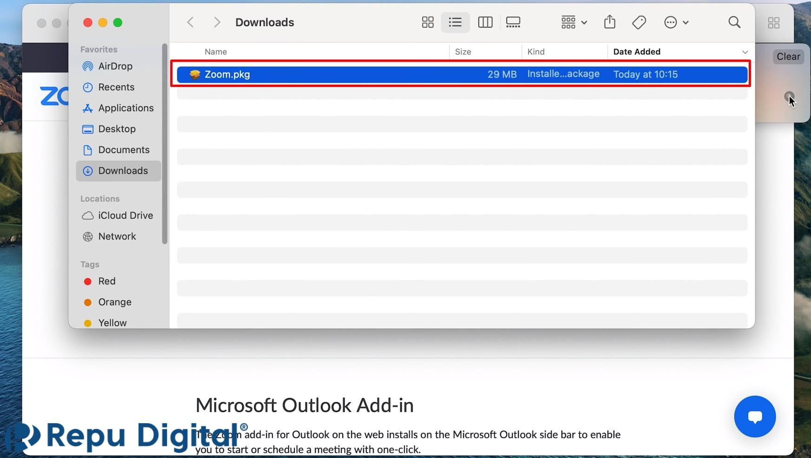Switch to list view
Viewport: 811px width, 458px height.
[455, 22]
